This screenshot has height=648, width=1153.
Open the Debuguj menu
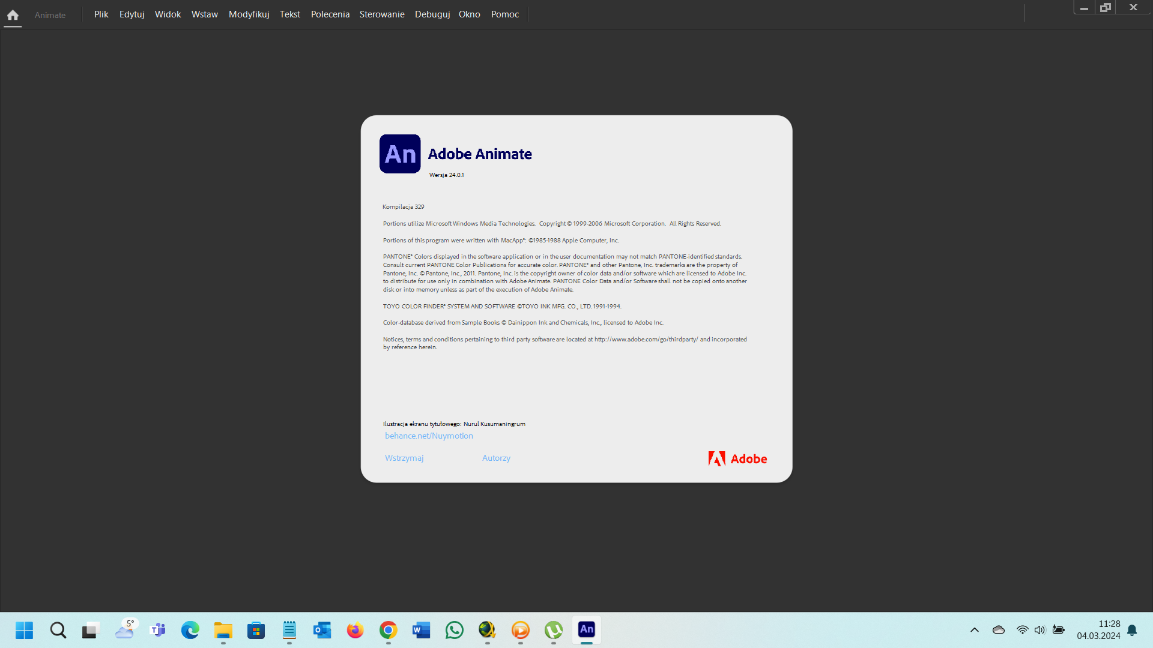pyautogui.click(x=432, y=14)
